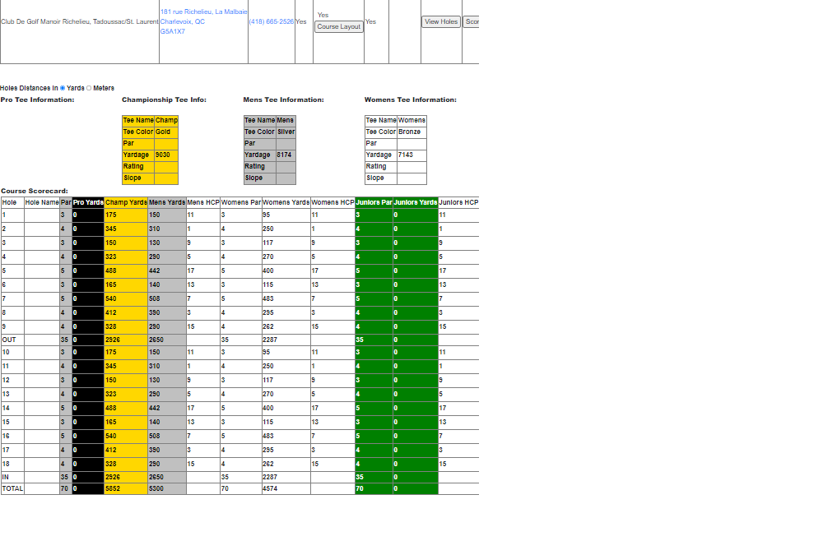Click the Club De Golf Manoir Richelieu name
Image resolution: width=837 pixels, height=541 pixels.
coord(80,22)
